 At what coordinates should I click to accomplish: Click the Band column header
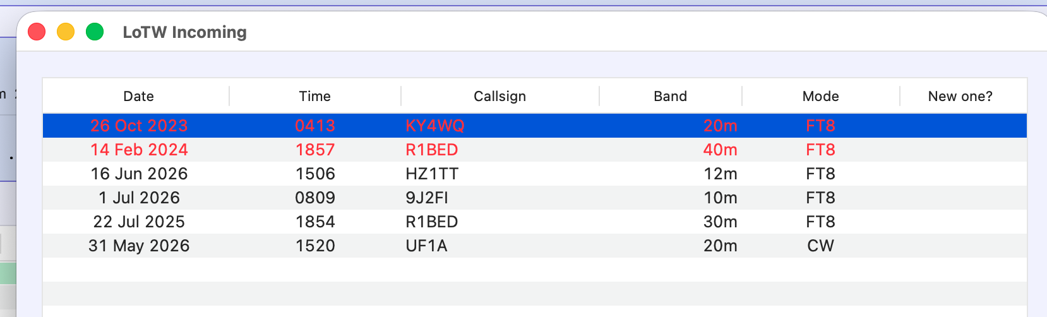click(670, 96)
